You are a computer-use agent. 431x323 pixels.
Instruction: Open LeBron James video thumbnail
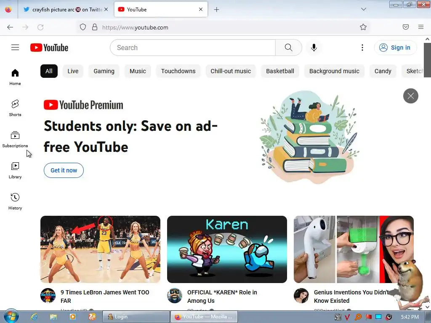tap(100, 249)
